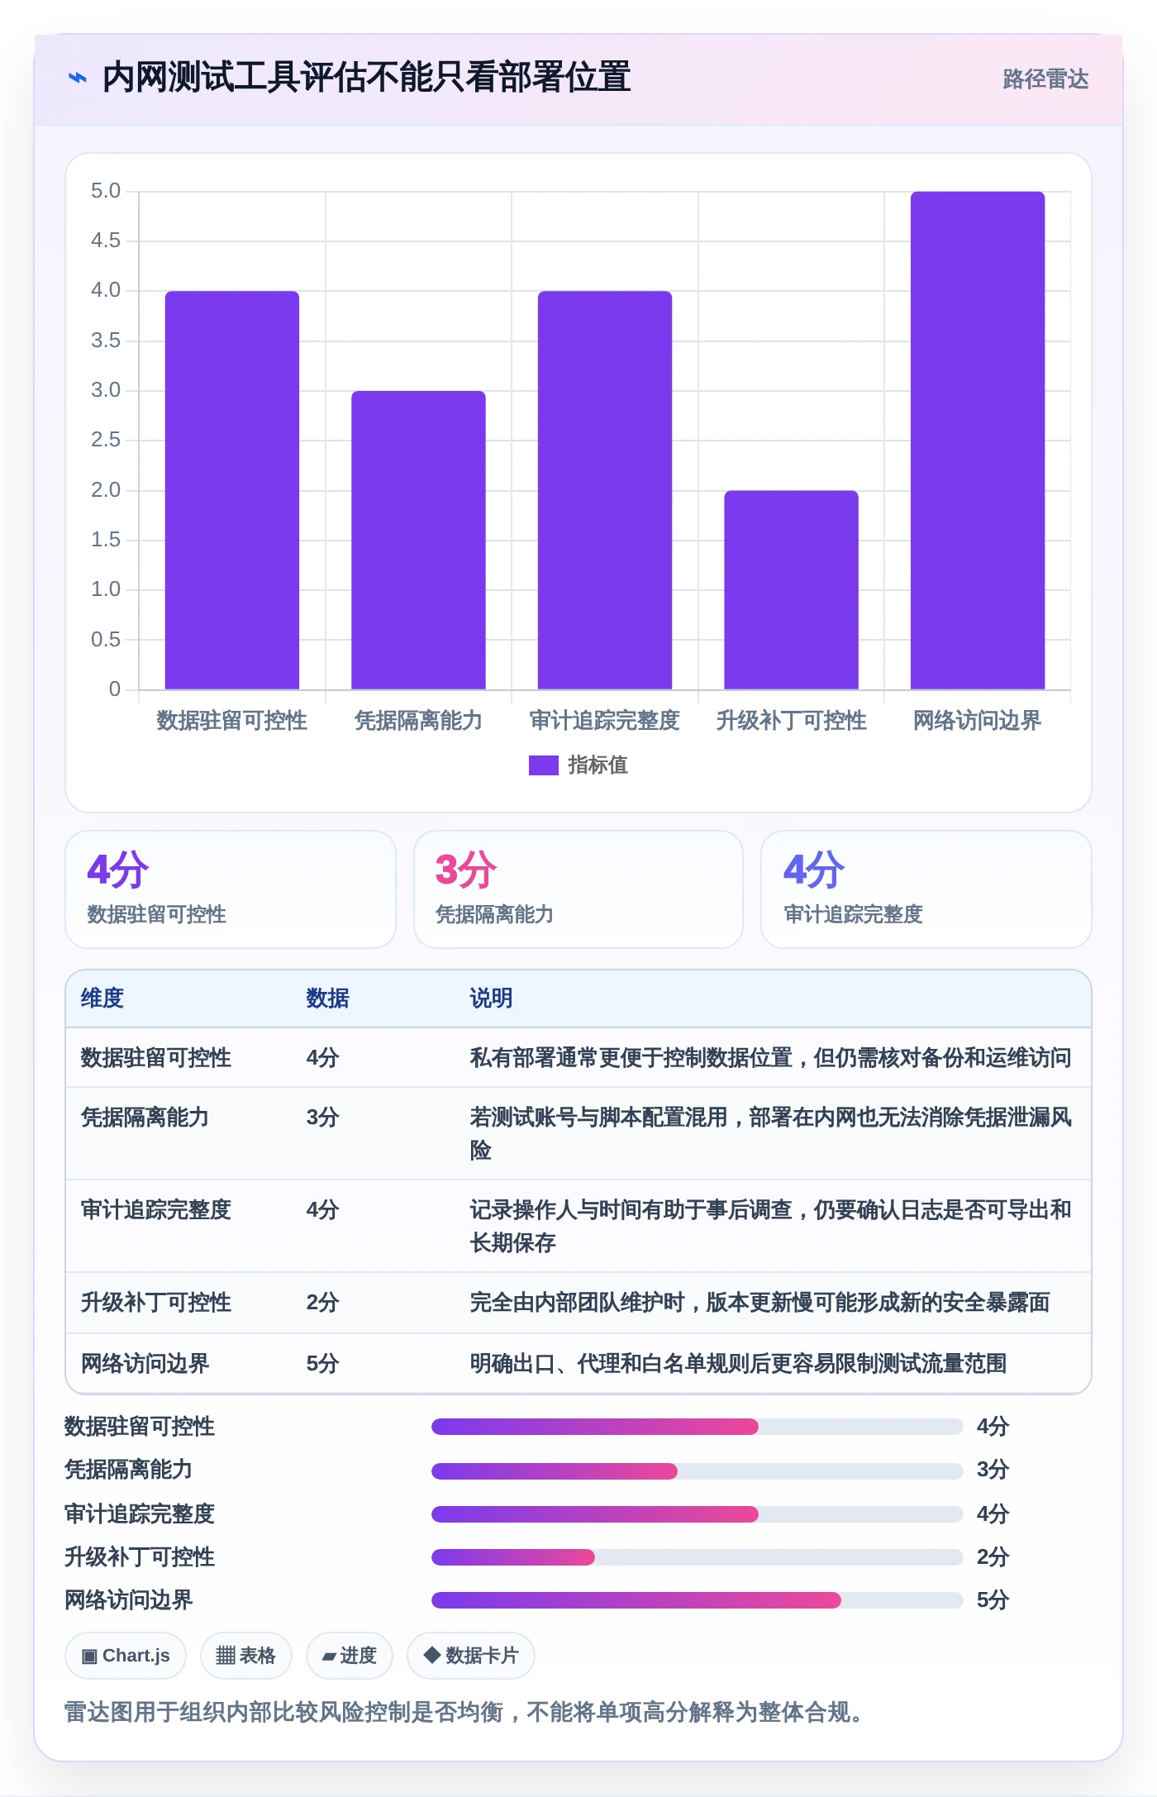Click the 2分 value in the table

(323, 1303)
